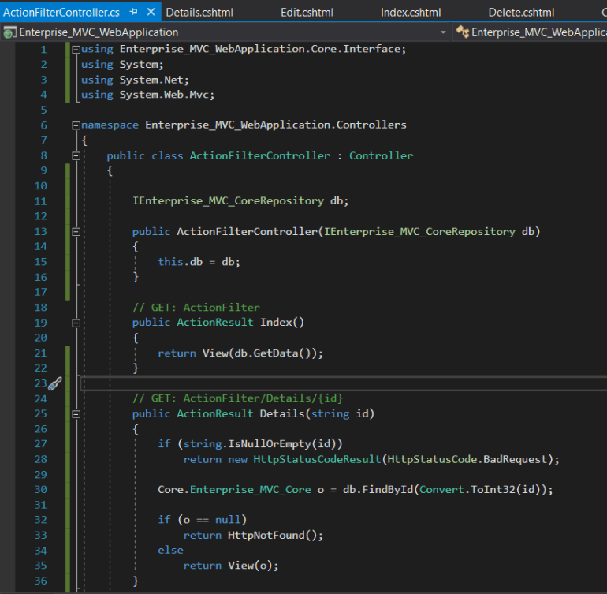
Task: Collapse the Details method on line 25
Action: [76, 414]
